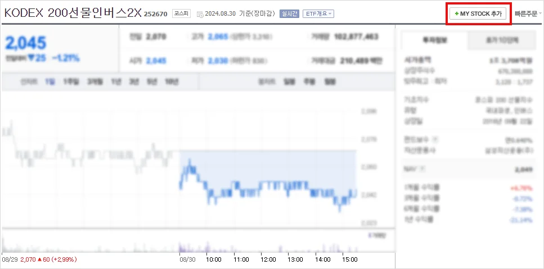The height and width of the screenshot is (269, 544).
Task: Select the 1일 line chart period
Action: pos(50,82)
